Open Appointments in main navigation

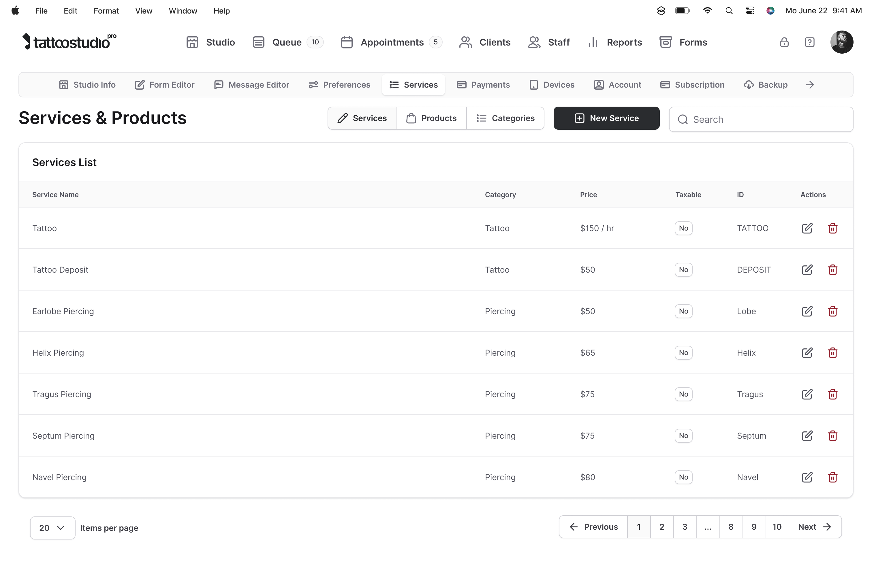tap(391, 42)
